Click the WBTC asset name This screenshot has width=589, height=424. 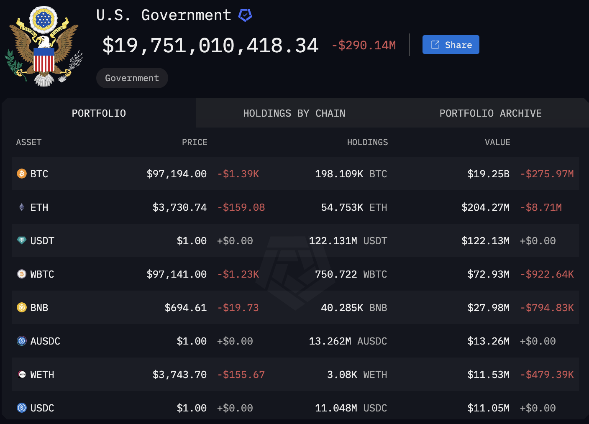tap(42, 274)
